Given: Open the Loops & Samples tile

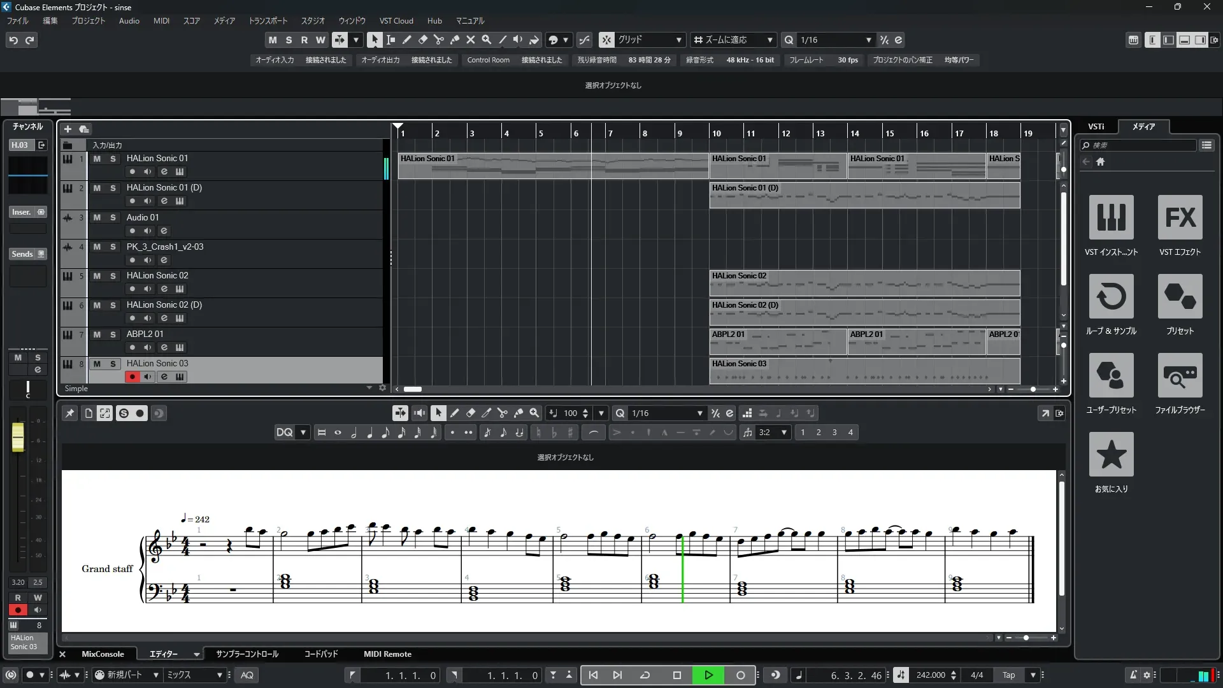Looking at the screenshot, I should (x=1111, y=297).
